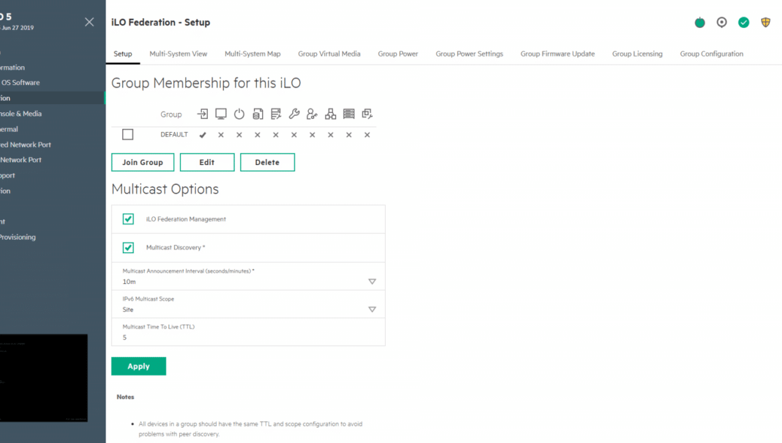
Task: Open the Dedicated Network Port sidebar item
Action: pos(25,144)
